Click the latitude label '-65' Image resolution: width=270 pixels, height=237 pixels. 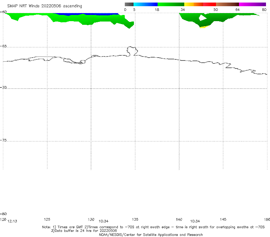coord(3,46)
